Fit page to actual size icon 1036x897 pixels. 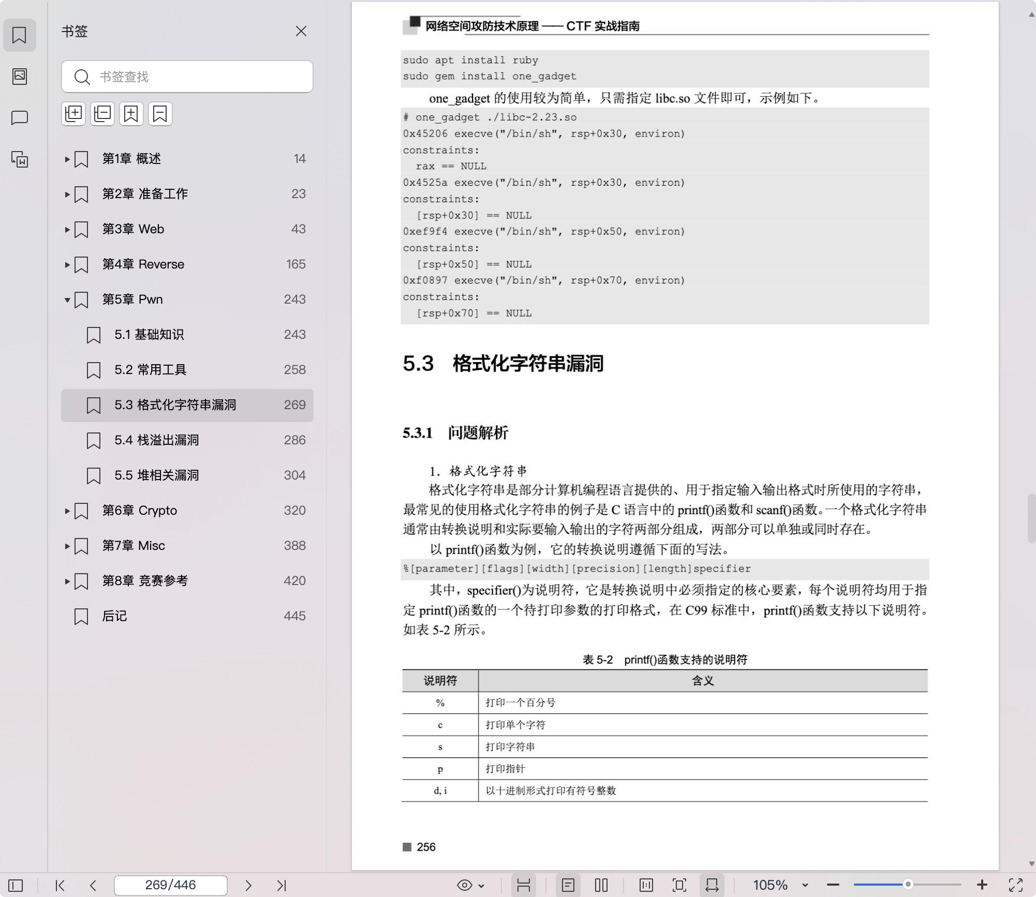click(646, 885)
